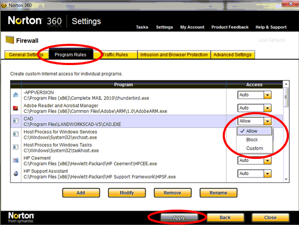Open access dropdown for HP Ceement
This screenshot has height=225, width=299.
click(267, 160)
